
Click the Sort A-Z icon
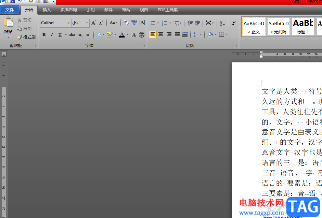tap(222, 23)
